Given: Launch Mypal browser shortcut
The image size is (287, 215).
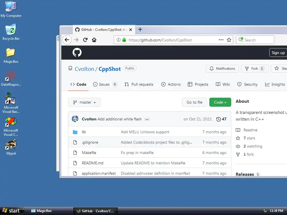Looking at the screenshot, I should [x=11, y=147].
